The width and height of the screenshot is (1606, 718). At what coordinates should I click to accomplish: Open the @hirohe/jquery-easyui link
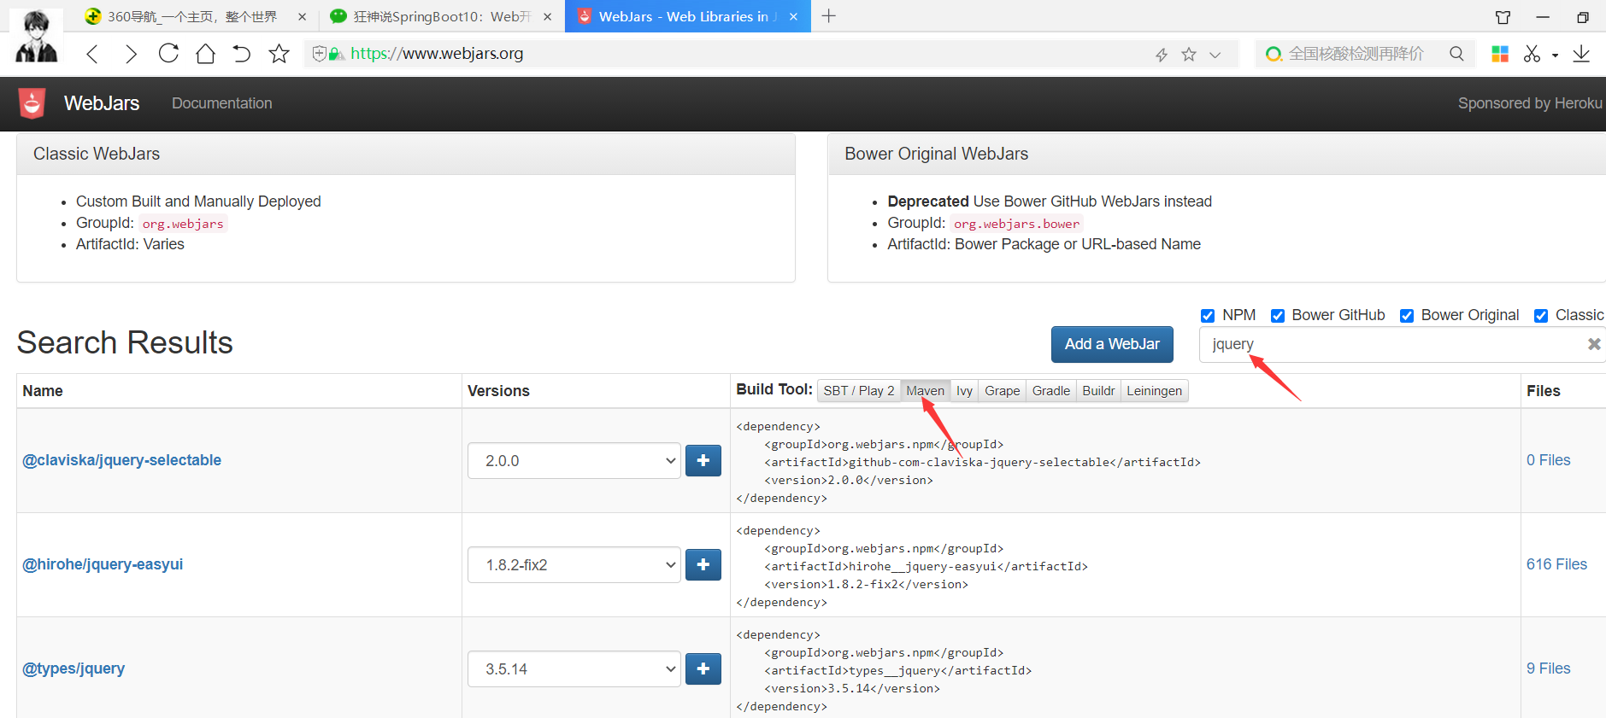(103, 564)
